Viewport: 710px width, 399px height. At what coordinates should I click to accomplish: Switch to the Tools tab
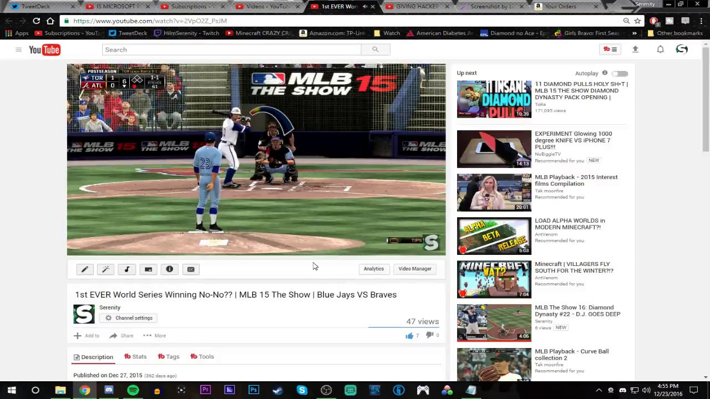pos(202,357)
